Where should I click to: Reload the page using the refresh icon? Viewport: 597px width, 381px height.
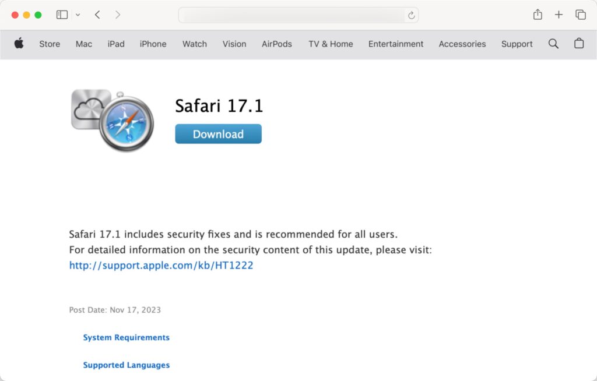tap(411, 15)
